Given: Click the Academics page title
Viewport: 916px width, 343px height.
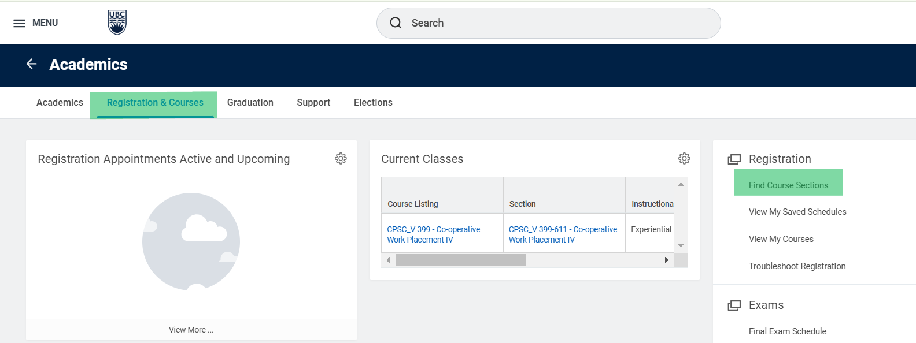Looking at the screenshot, I should click(88, 64).
